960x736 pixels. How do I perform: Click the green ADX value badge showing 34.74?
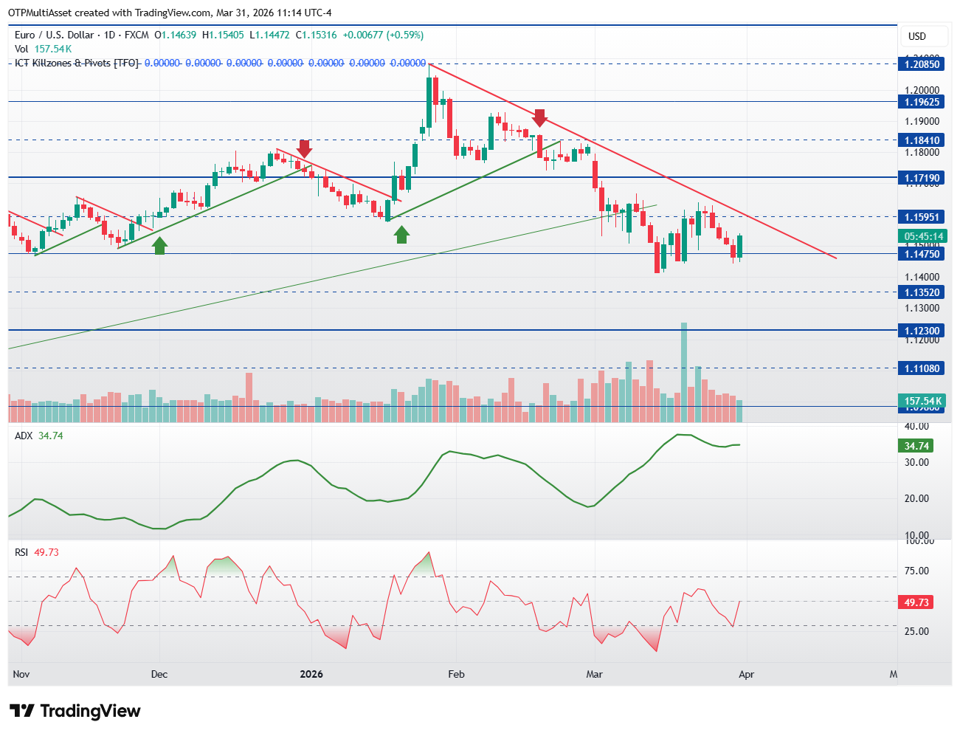917,446
